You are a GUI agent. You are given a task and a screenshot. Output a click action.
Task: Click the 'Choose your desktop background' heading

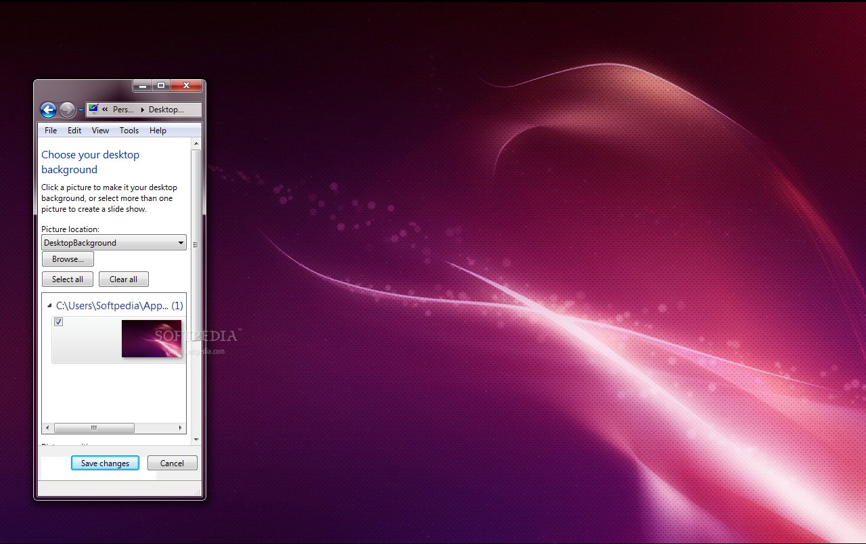[91, 162]
